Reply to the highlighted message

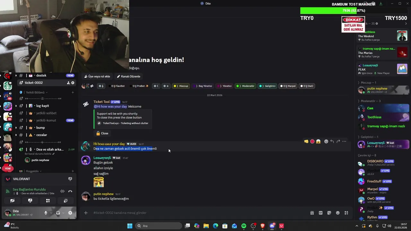pos(332,141)
